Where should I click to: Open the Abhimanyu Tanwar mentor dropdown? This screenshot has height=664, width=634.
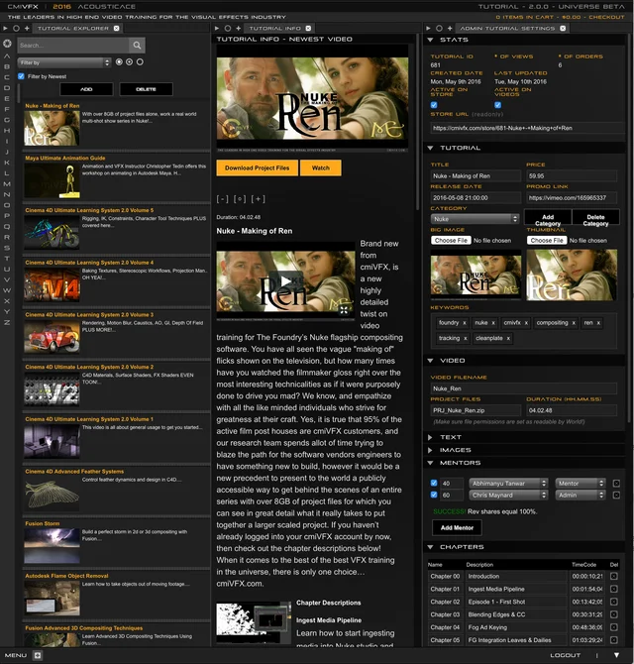coord(509,484)
